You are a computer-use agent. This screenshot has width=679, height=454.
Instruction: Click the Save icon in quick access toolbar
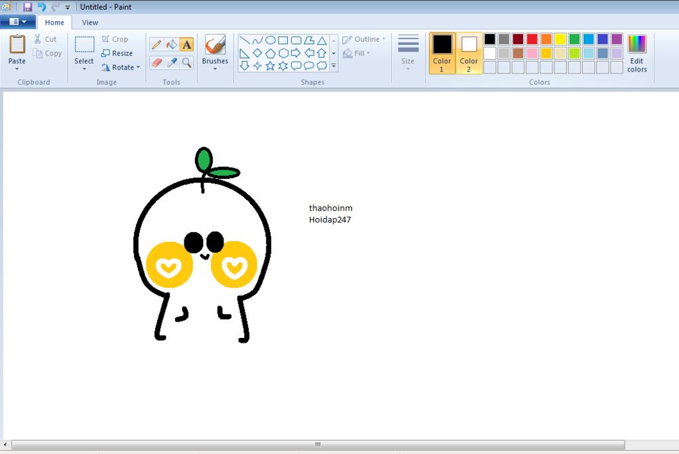(x=27, y=7)
